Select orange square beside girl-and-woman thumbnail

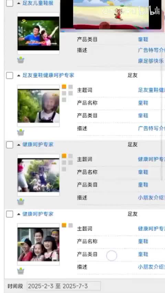coord(64,156)
